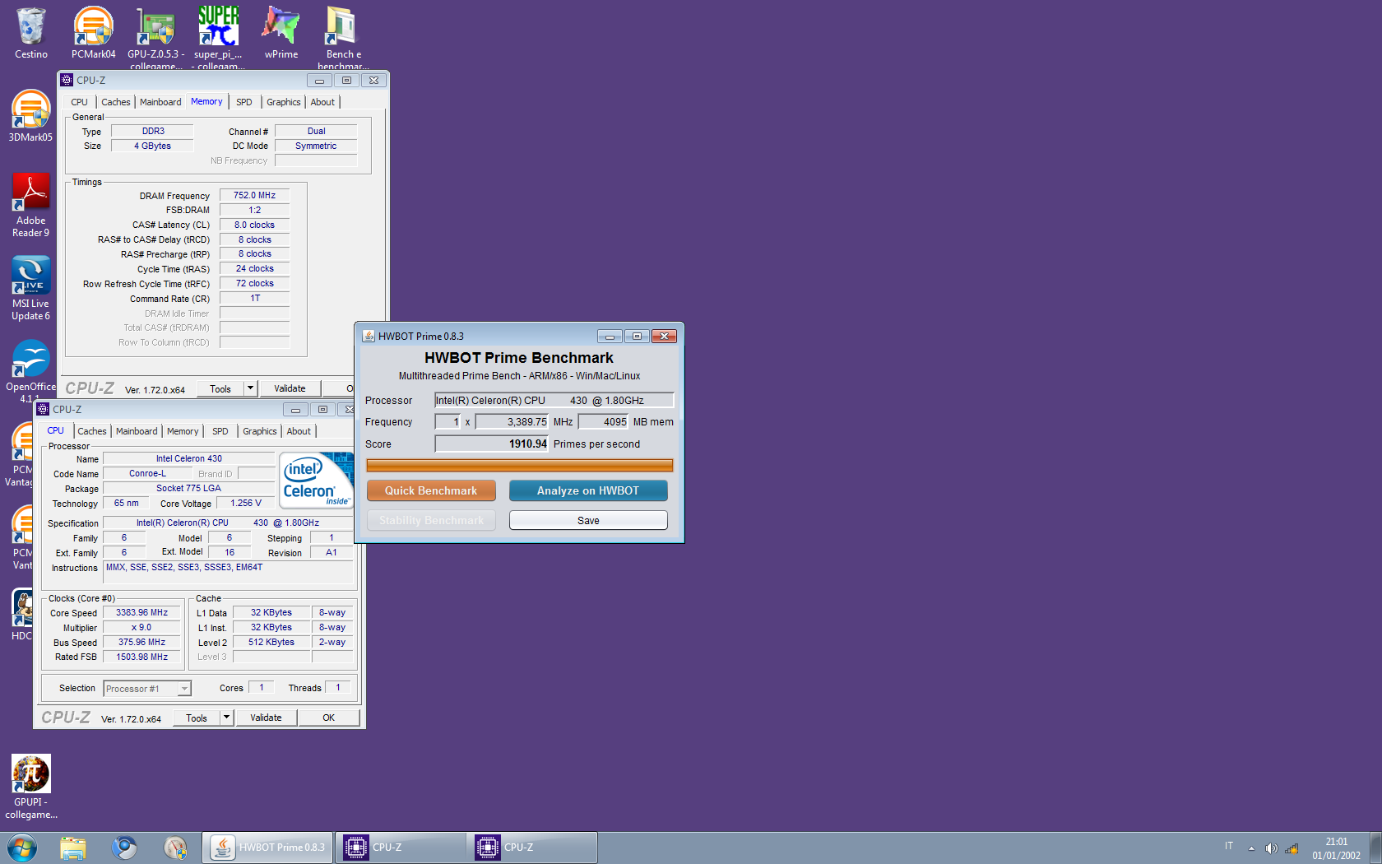
Task: Click the Intel Celeron inside logo
Action: pos(316,480)
